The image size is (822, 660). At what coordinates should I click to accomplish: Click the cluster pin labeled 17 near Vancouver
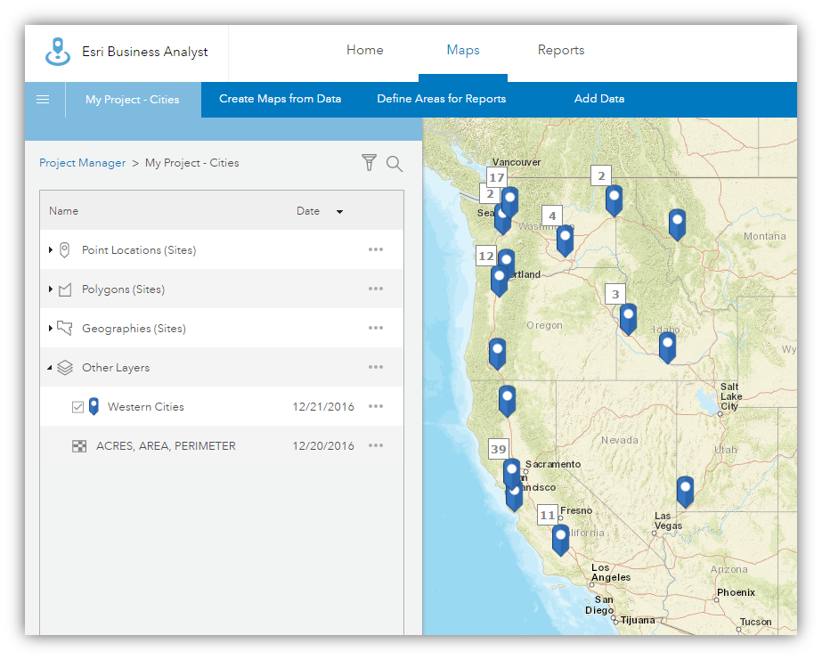pyautogui.click(x=509, y=202)
